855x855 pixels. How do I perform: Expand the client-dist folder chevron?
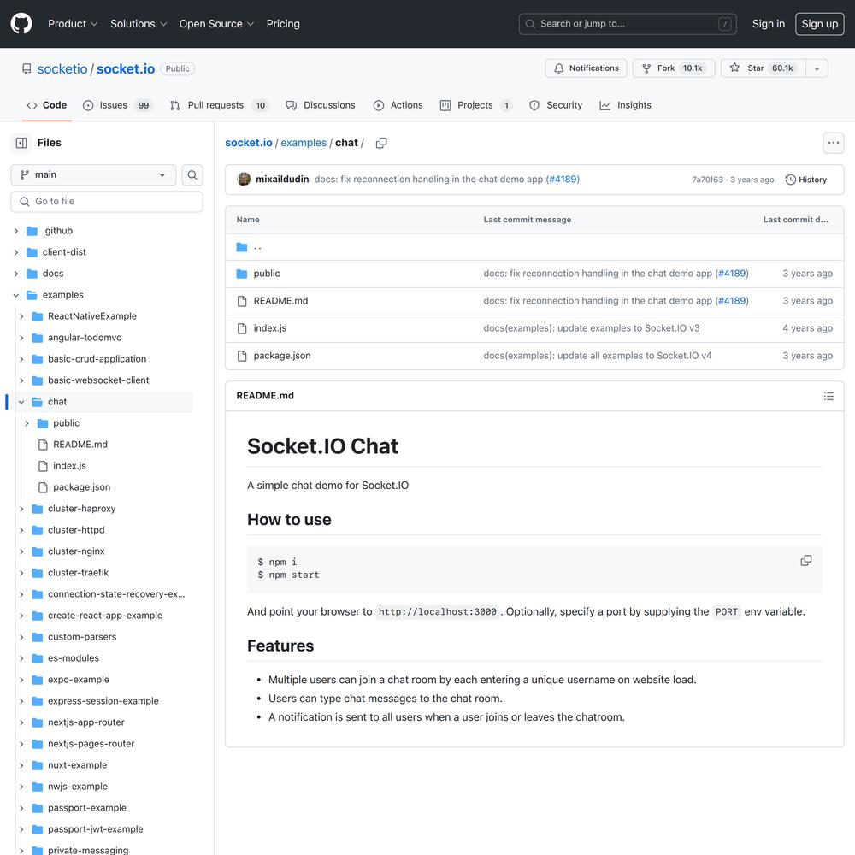[16, 252]
